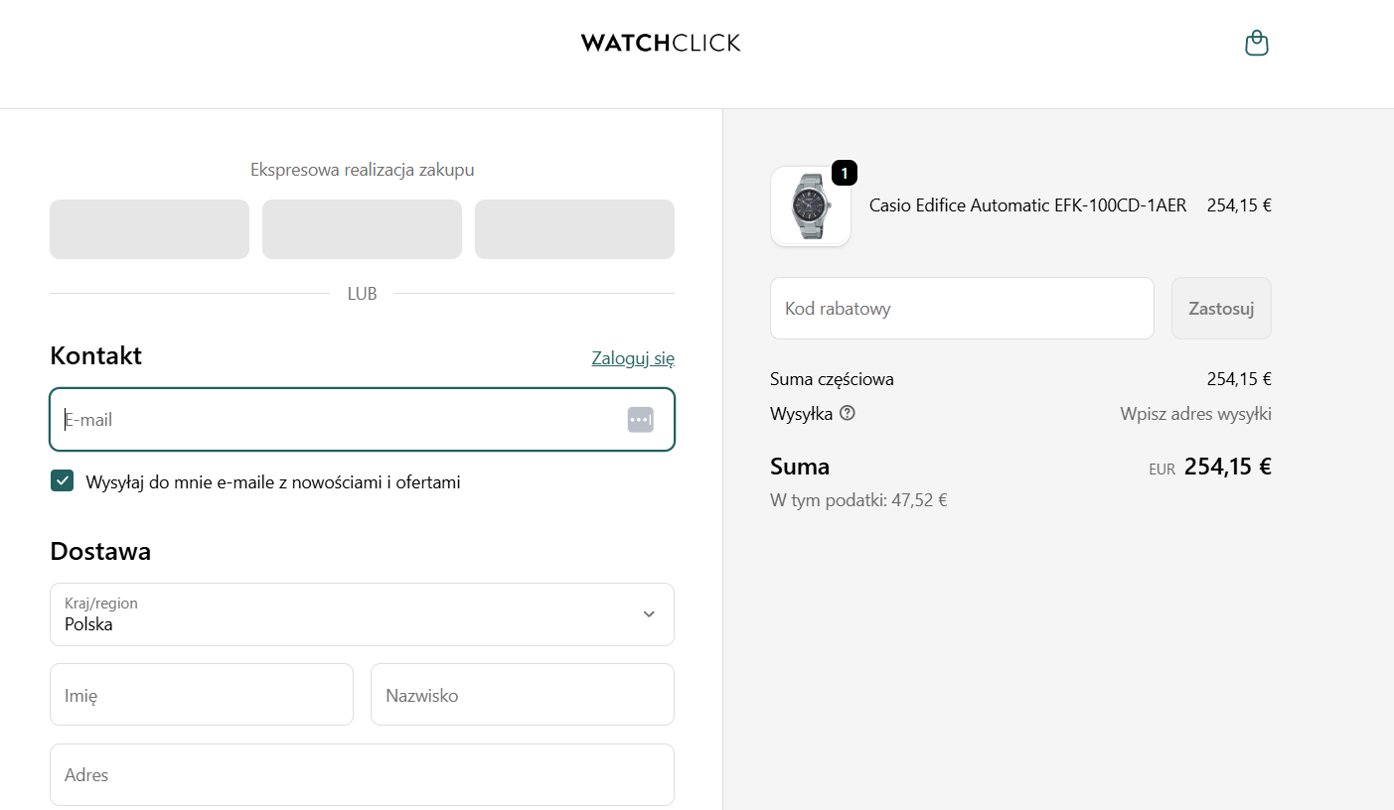
Task: Click the chevron on the Polska selector
Action: [x=650, y=614]
